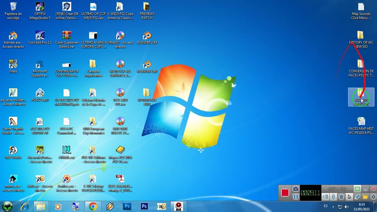This screenshot has height=212, width=377.
Task: Toggle webcam overlay in recorder
Action: point(341,197)
